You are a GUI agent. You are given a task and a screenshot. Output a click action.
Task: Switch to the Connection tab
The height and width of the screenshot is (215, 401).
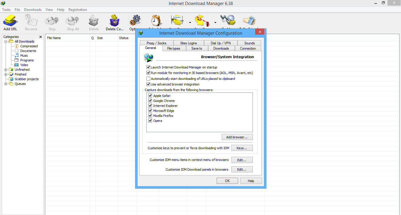pyautogui.click(x=248, y=48)
